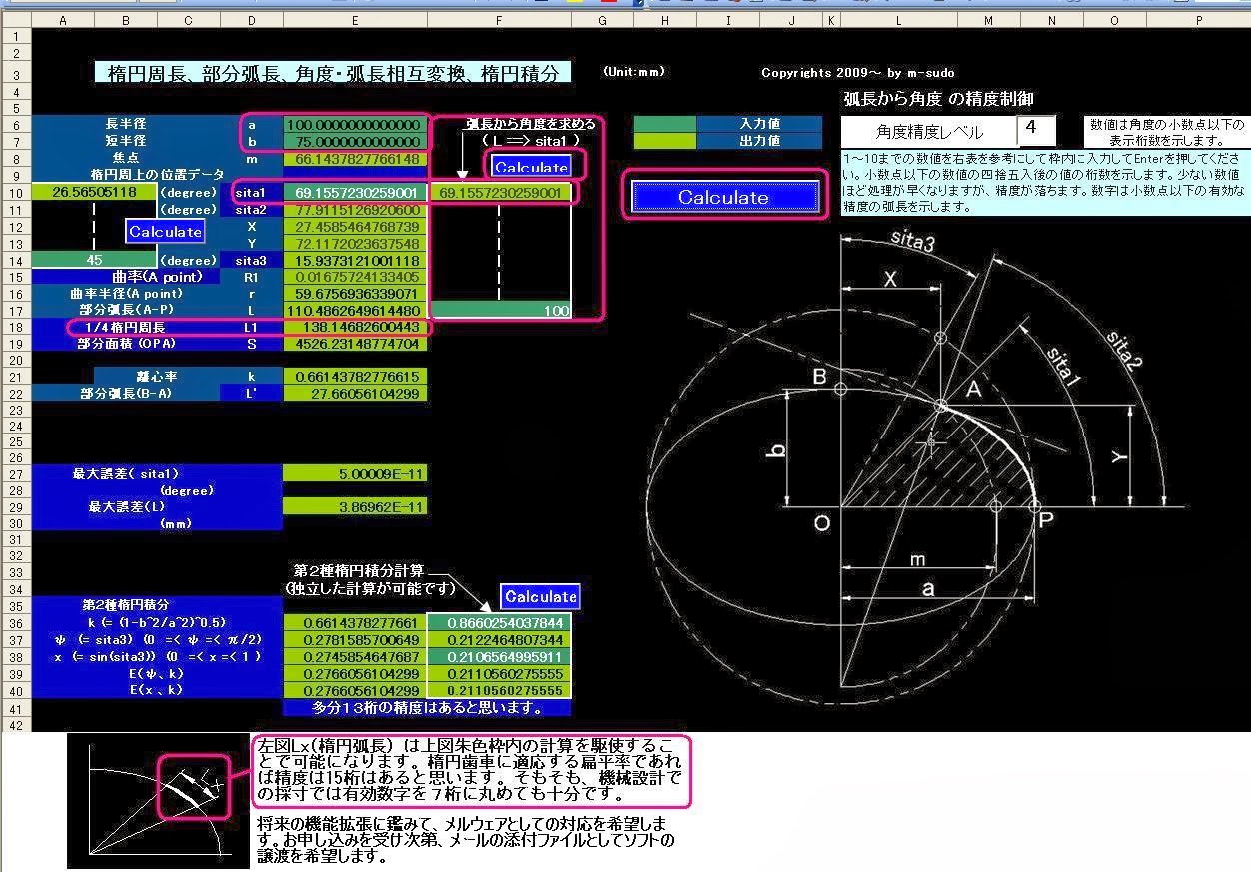Viewport: 1251px width, 872px height.
Task: Select the cell with value 0.2122464807344
Action: pos(499,639)
